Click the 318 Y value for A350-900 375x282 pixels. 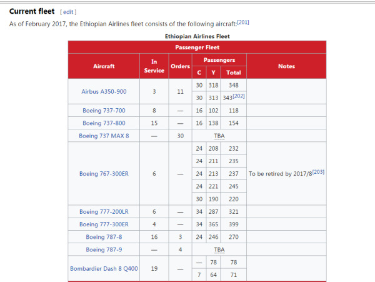pyautogui.click(x=213, y=86)
